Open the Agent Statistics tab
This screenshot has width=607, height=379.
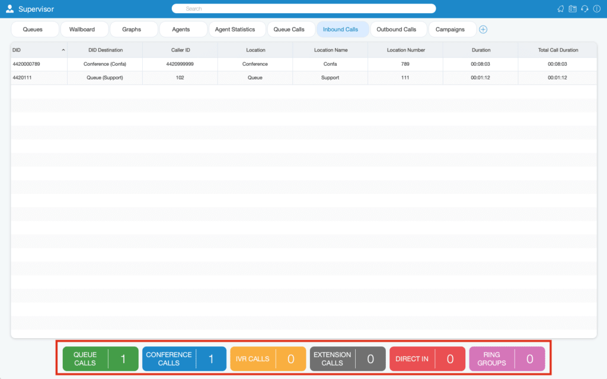(x=237, y=30)
